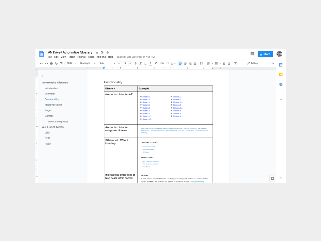Hide the menus with the collapse arrow
This screenshot has height=241, width=321.
(x=273, y=63)
